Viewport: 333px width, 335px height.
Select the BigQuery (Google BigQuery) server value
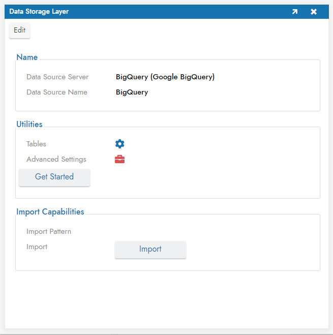pyautogui.click(x=165, y=77)
